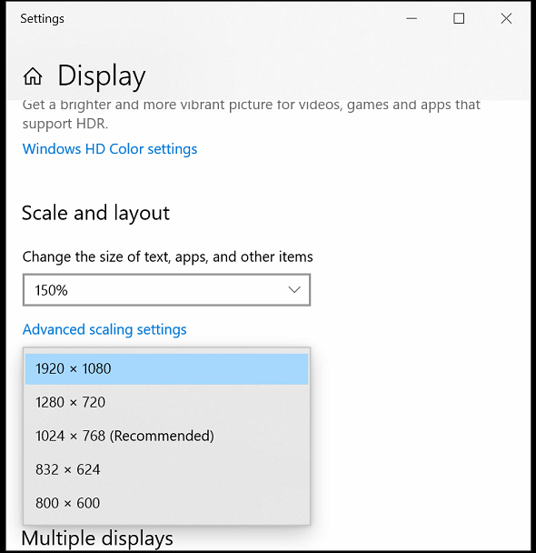Choose 1280 × 720 resolution option
Viewport: 536px width, 553px height.
coord(166,402)
